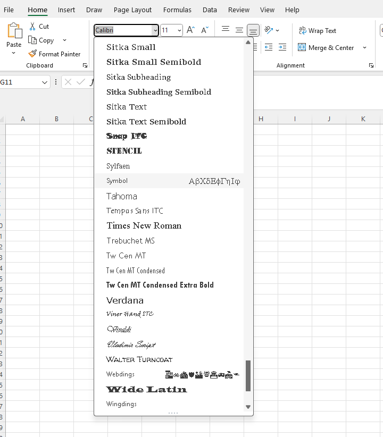Choose the Sylfaen font
The height and width of the screenshot is (437, 383).
(x=169, y=166)
